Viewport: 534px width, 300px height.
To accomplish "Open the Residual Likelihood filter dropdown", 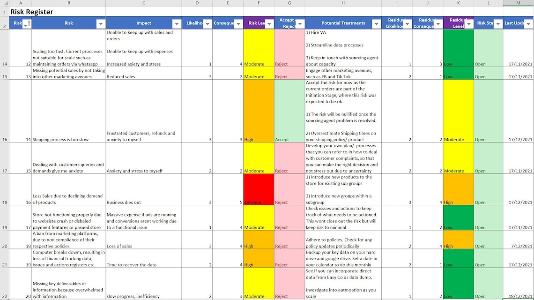I will pyautogui.click(x=407, y=23).
